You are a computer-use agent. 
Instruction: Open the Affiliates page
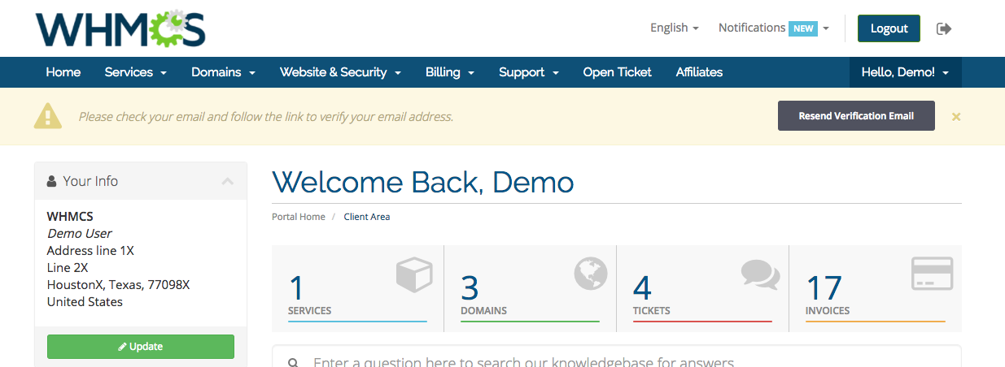(699, 72)
